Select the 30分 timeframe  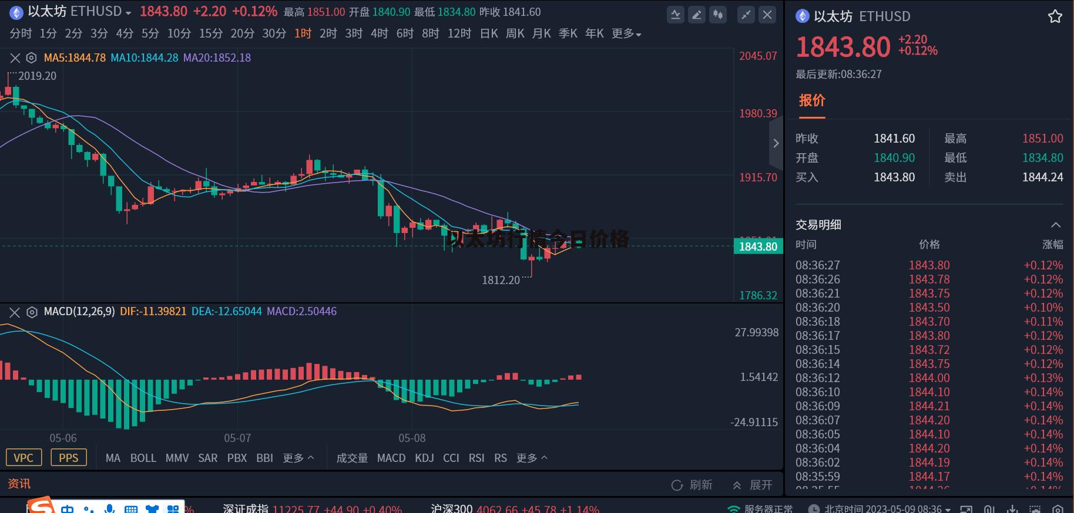pos(274,33)
